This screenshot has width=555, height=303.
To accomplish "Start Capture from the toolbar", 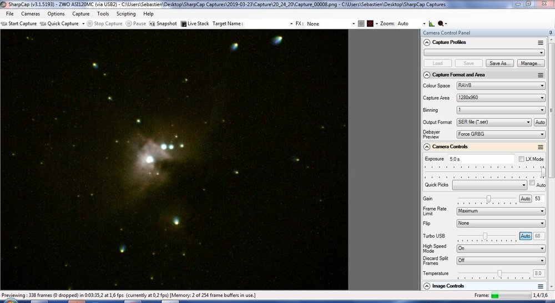I will click(x=19, y=23).
